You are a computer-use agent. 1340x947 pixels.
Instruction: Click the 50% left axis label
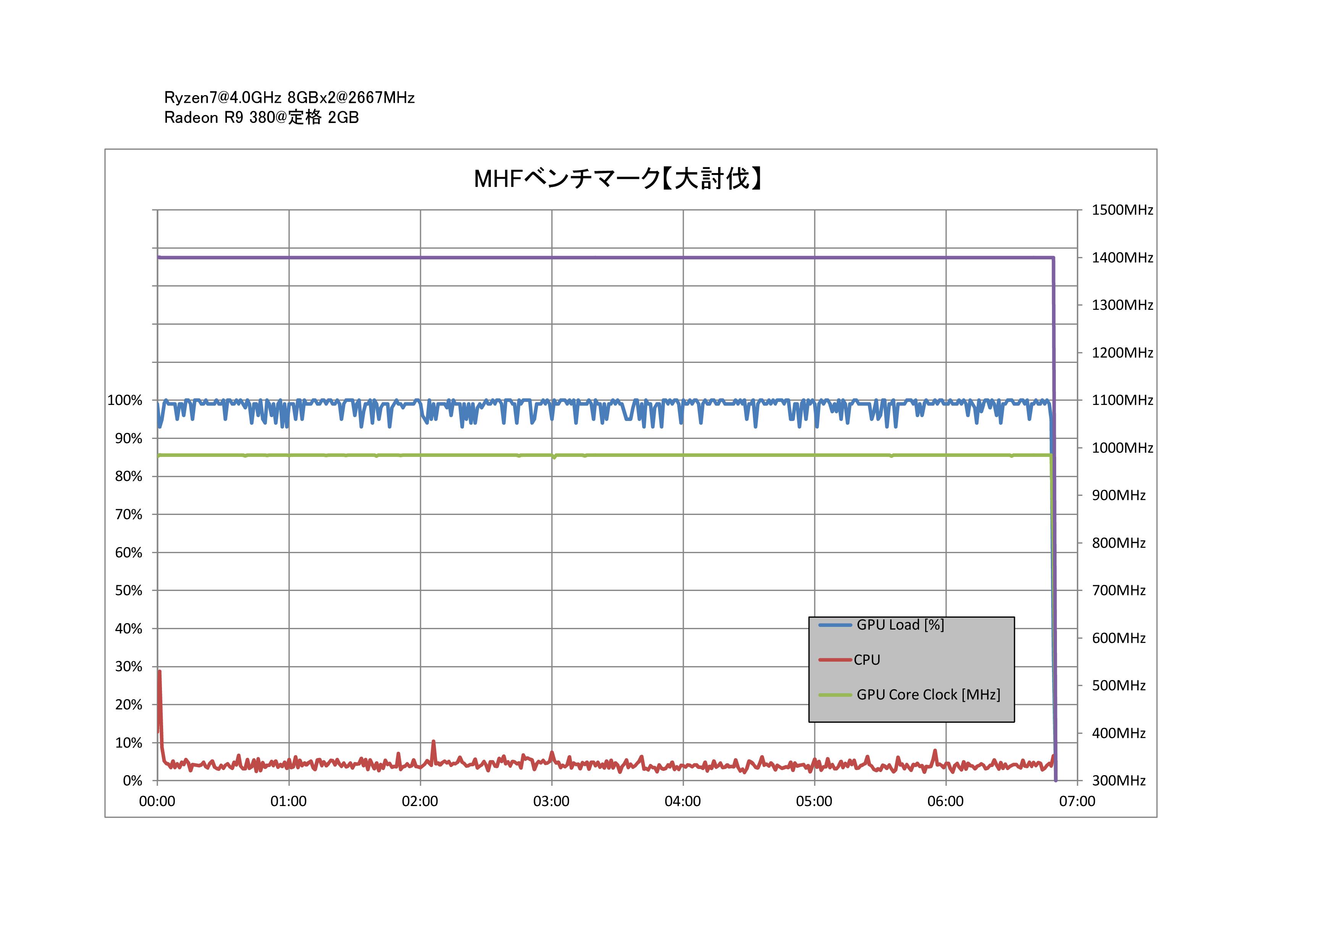128,591
